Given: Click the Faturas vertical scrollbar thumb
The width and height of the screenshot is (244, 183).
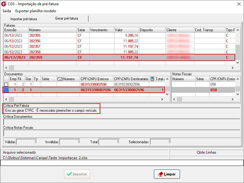Looking at the screenshot, I should 238,52.
